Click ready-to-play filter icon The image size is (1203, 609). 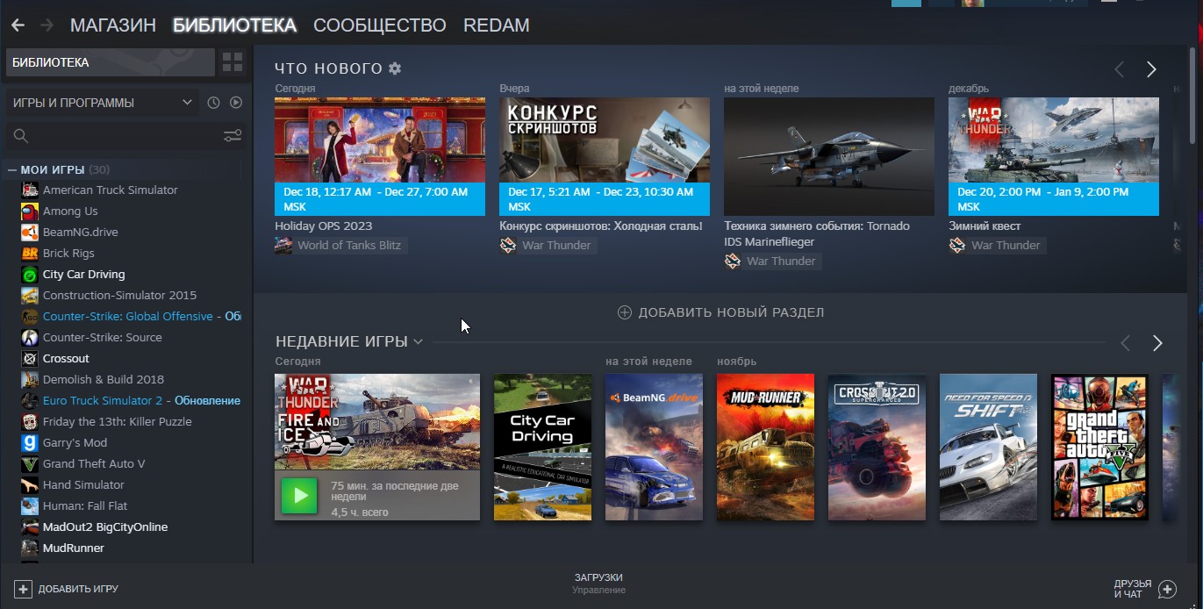pos(236,103)
